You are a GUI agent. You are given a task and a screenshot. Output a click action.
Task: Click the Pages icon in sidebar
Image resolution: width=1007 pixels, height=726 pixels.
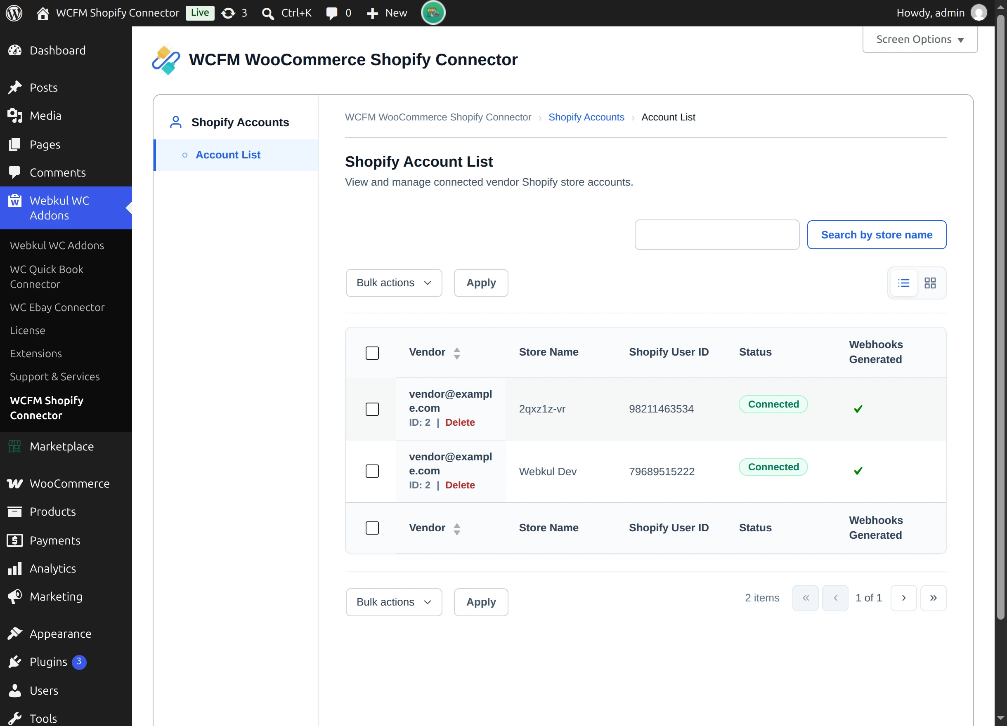(15, 144)
